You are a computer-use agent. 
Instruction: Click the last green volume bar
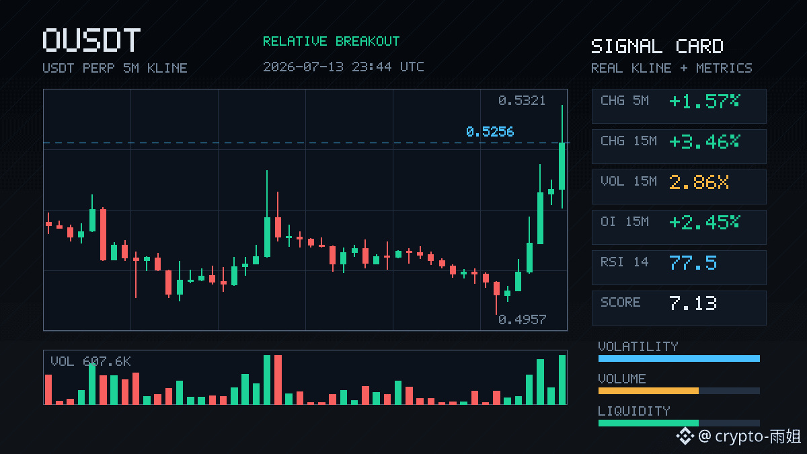click(x=562, y=379)
